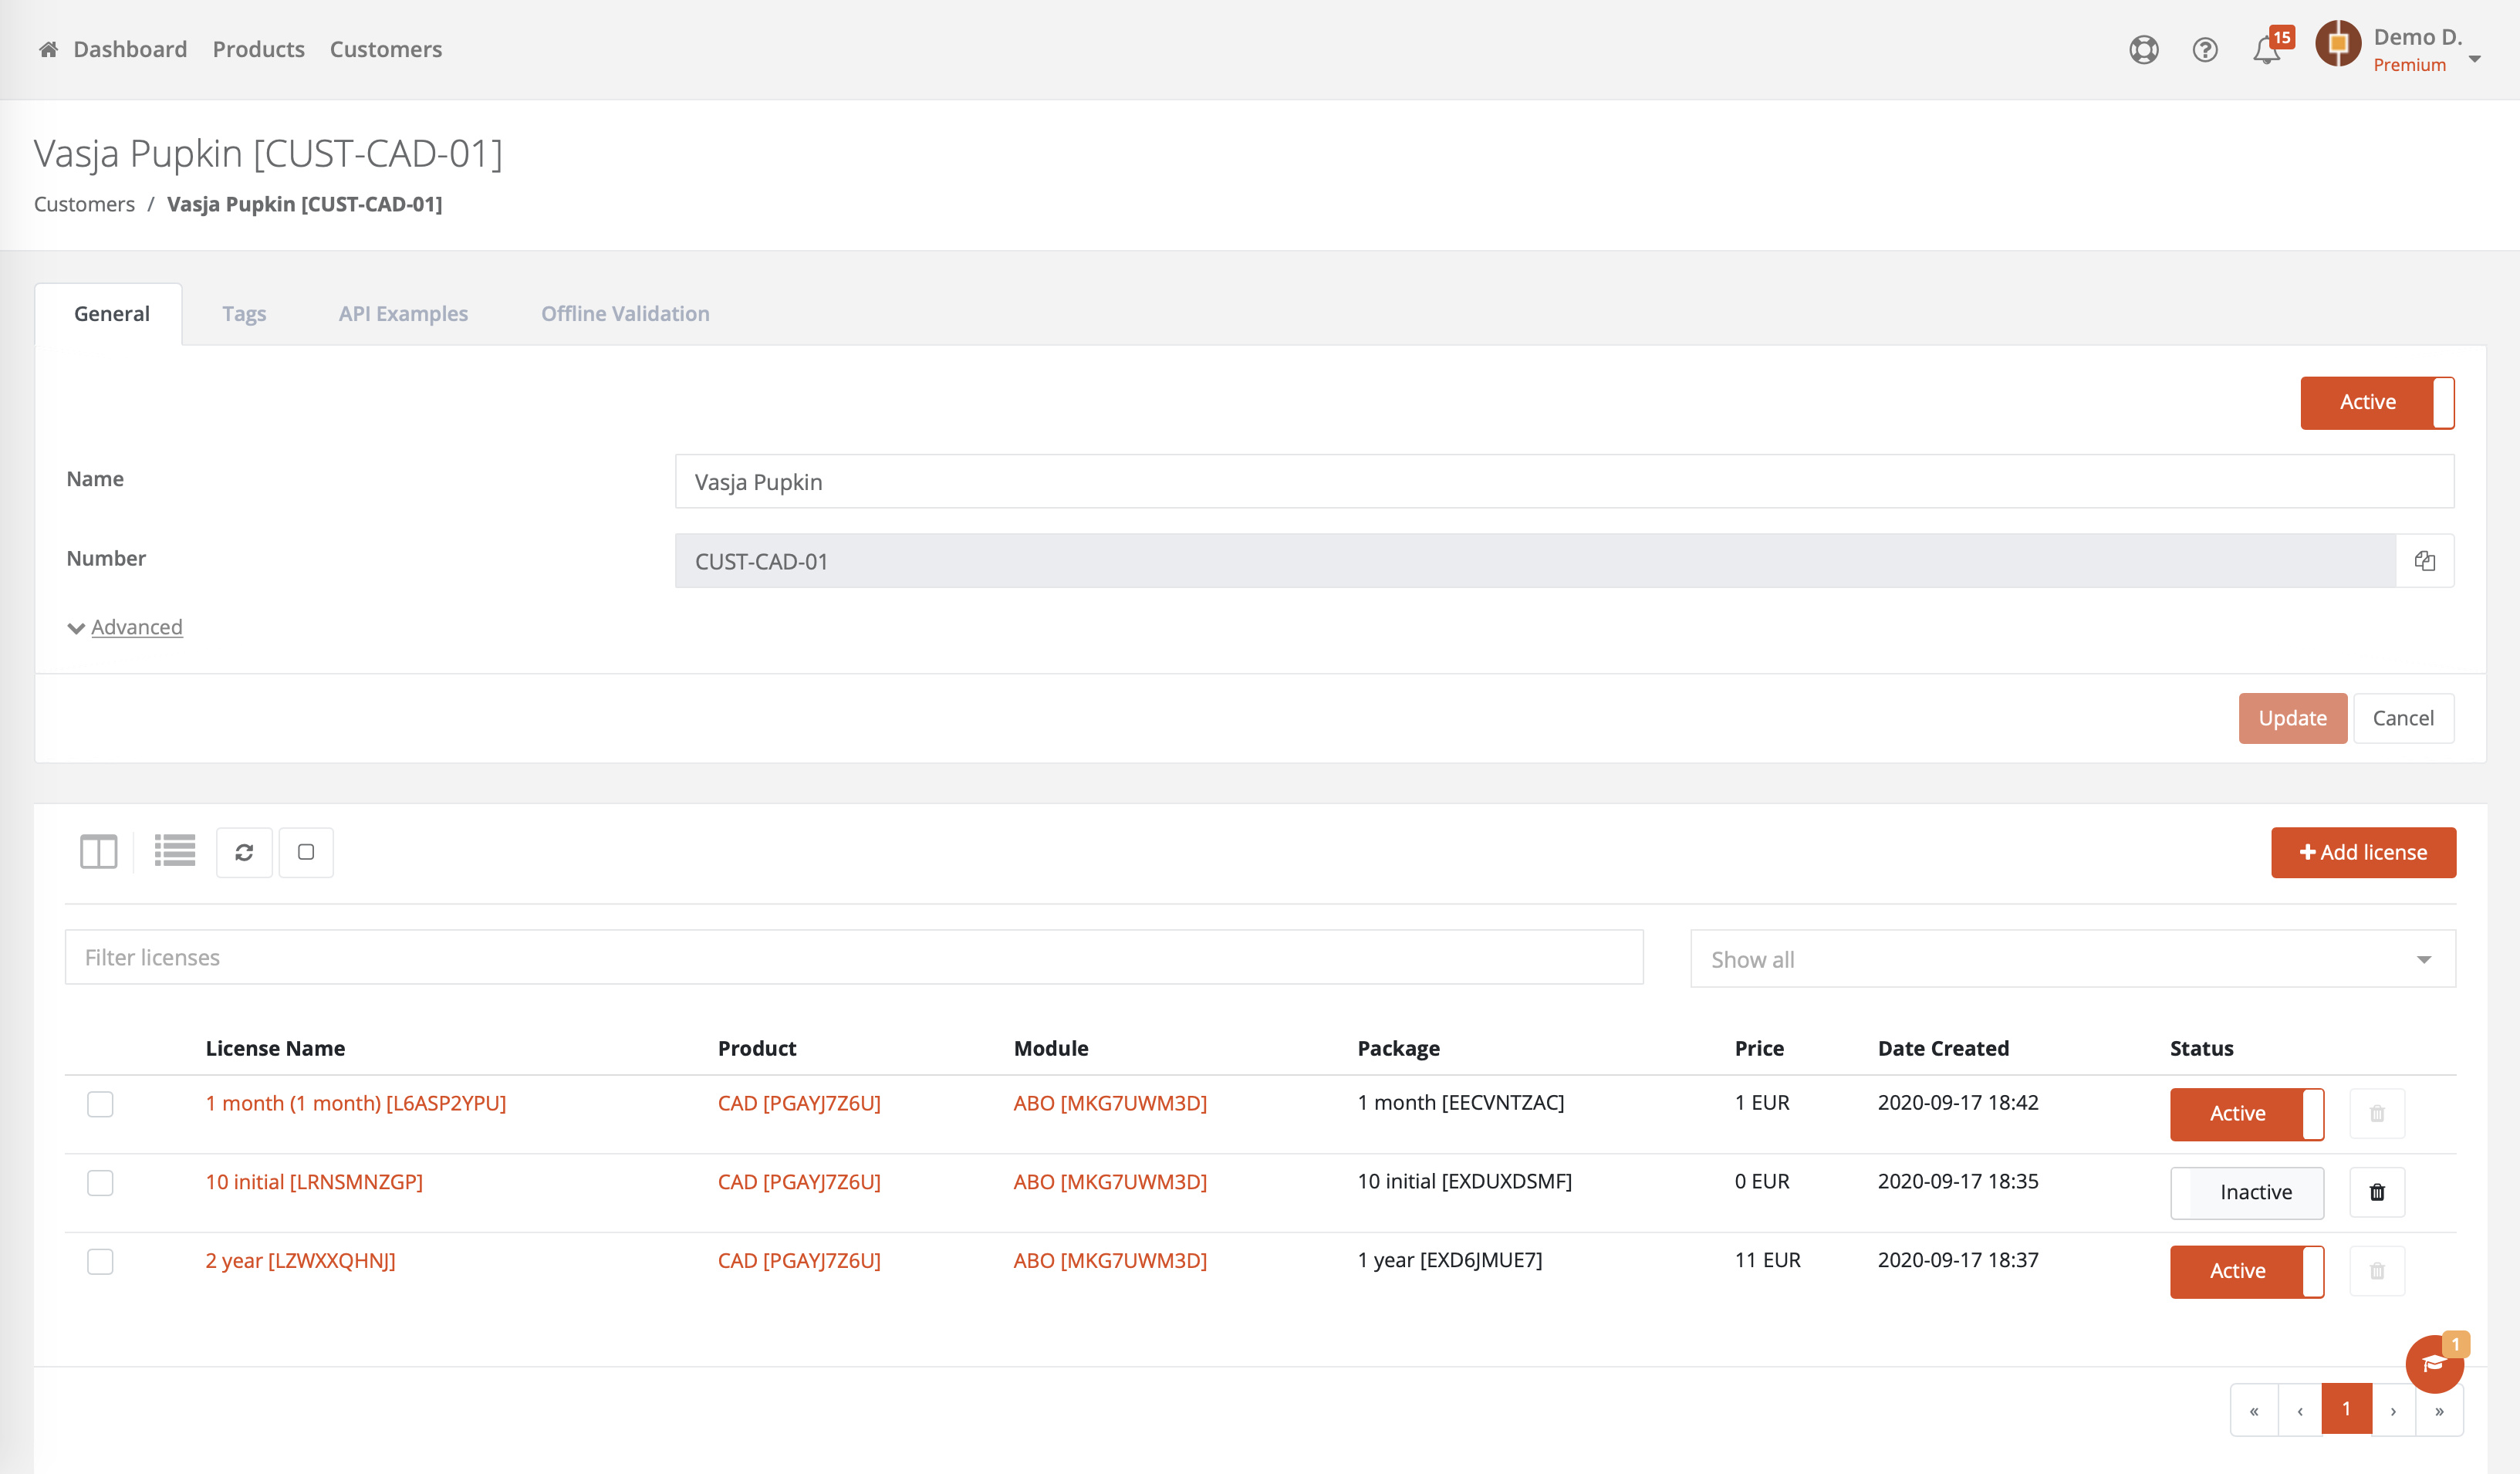Switch to the API Examples tab
Screen dimensions: 2520x1474
[403, 314]
